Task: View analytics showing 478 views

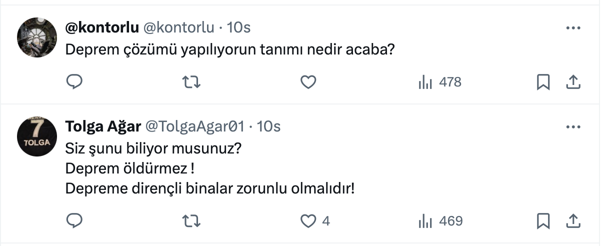Action: coord(439,82)
